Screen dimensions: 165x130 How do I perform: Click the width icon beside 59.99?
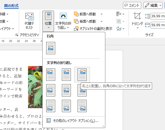click(x=147, y=25)
